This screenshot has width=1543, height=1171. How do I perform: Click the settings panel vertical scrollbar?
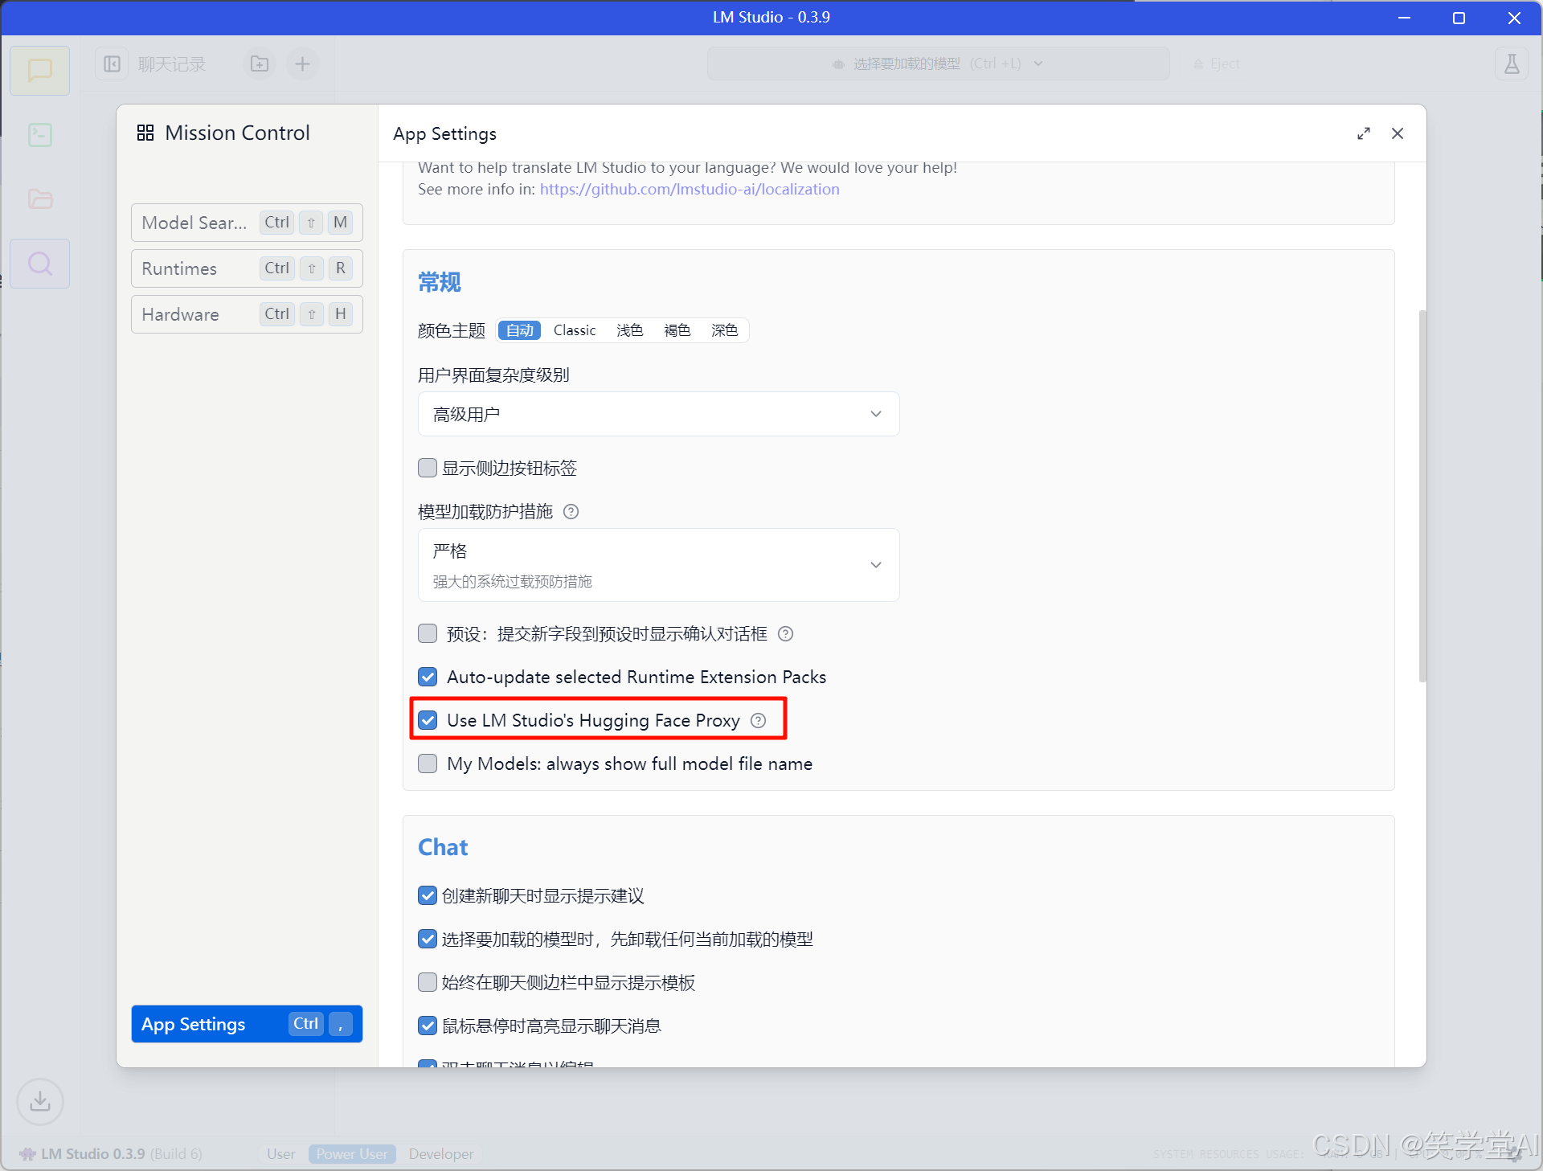(1422, 494)
